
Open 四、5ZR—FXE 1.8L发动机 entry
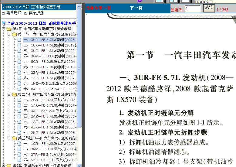click(50, 160)
